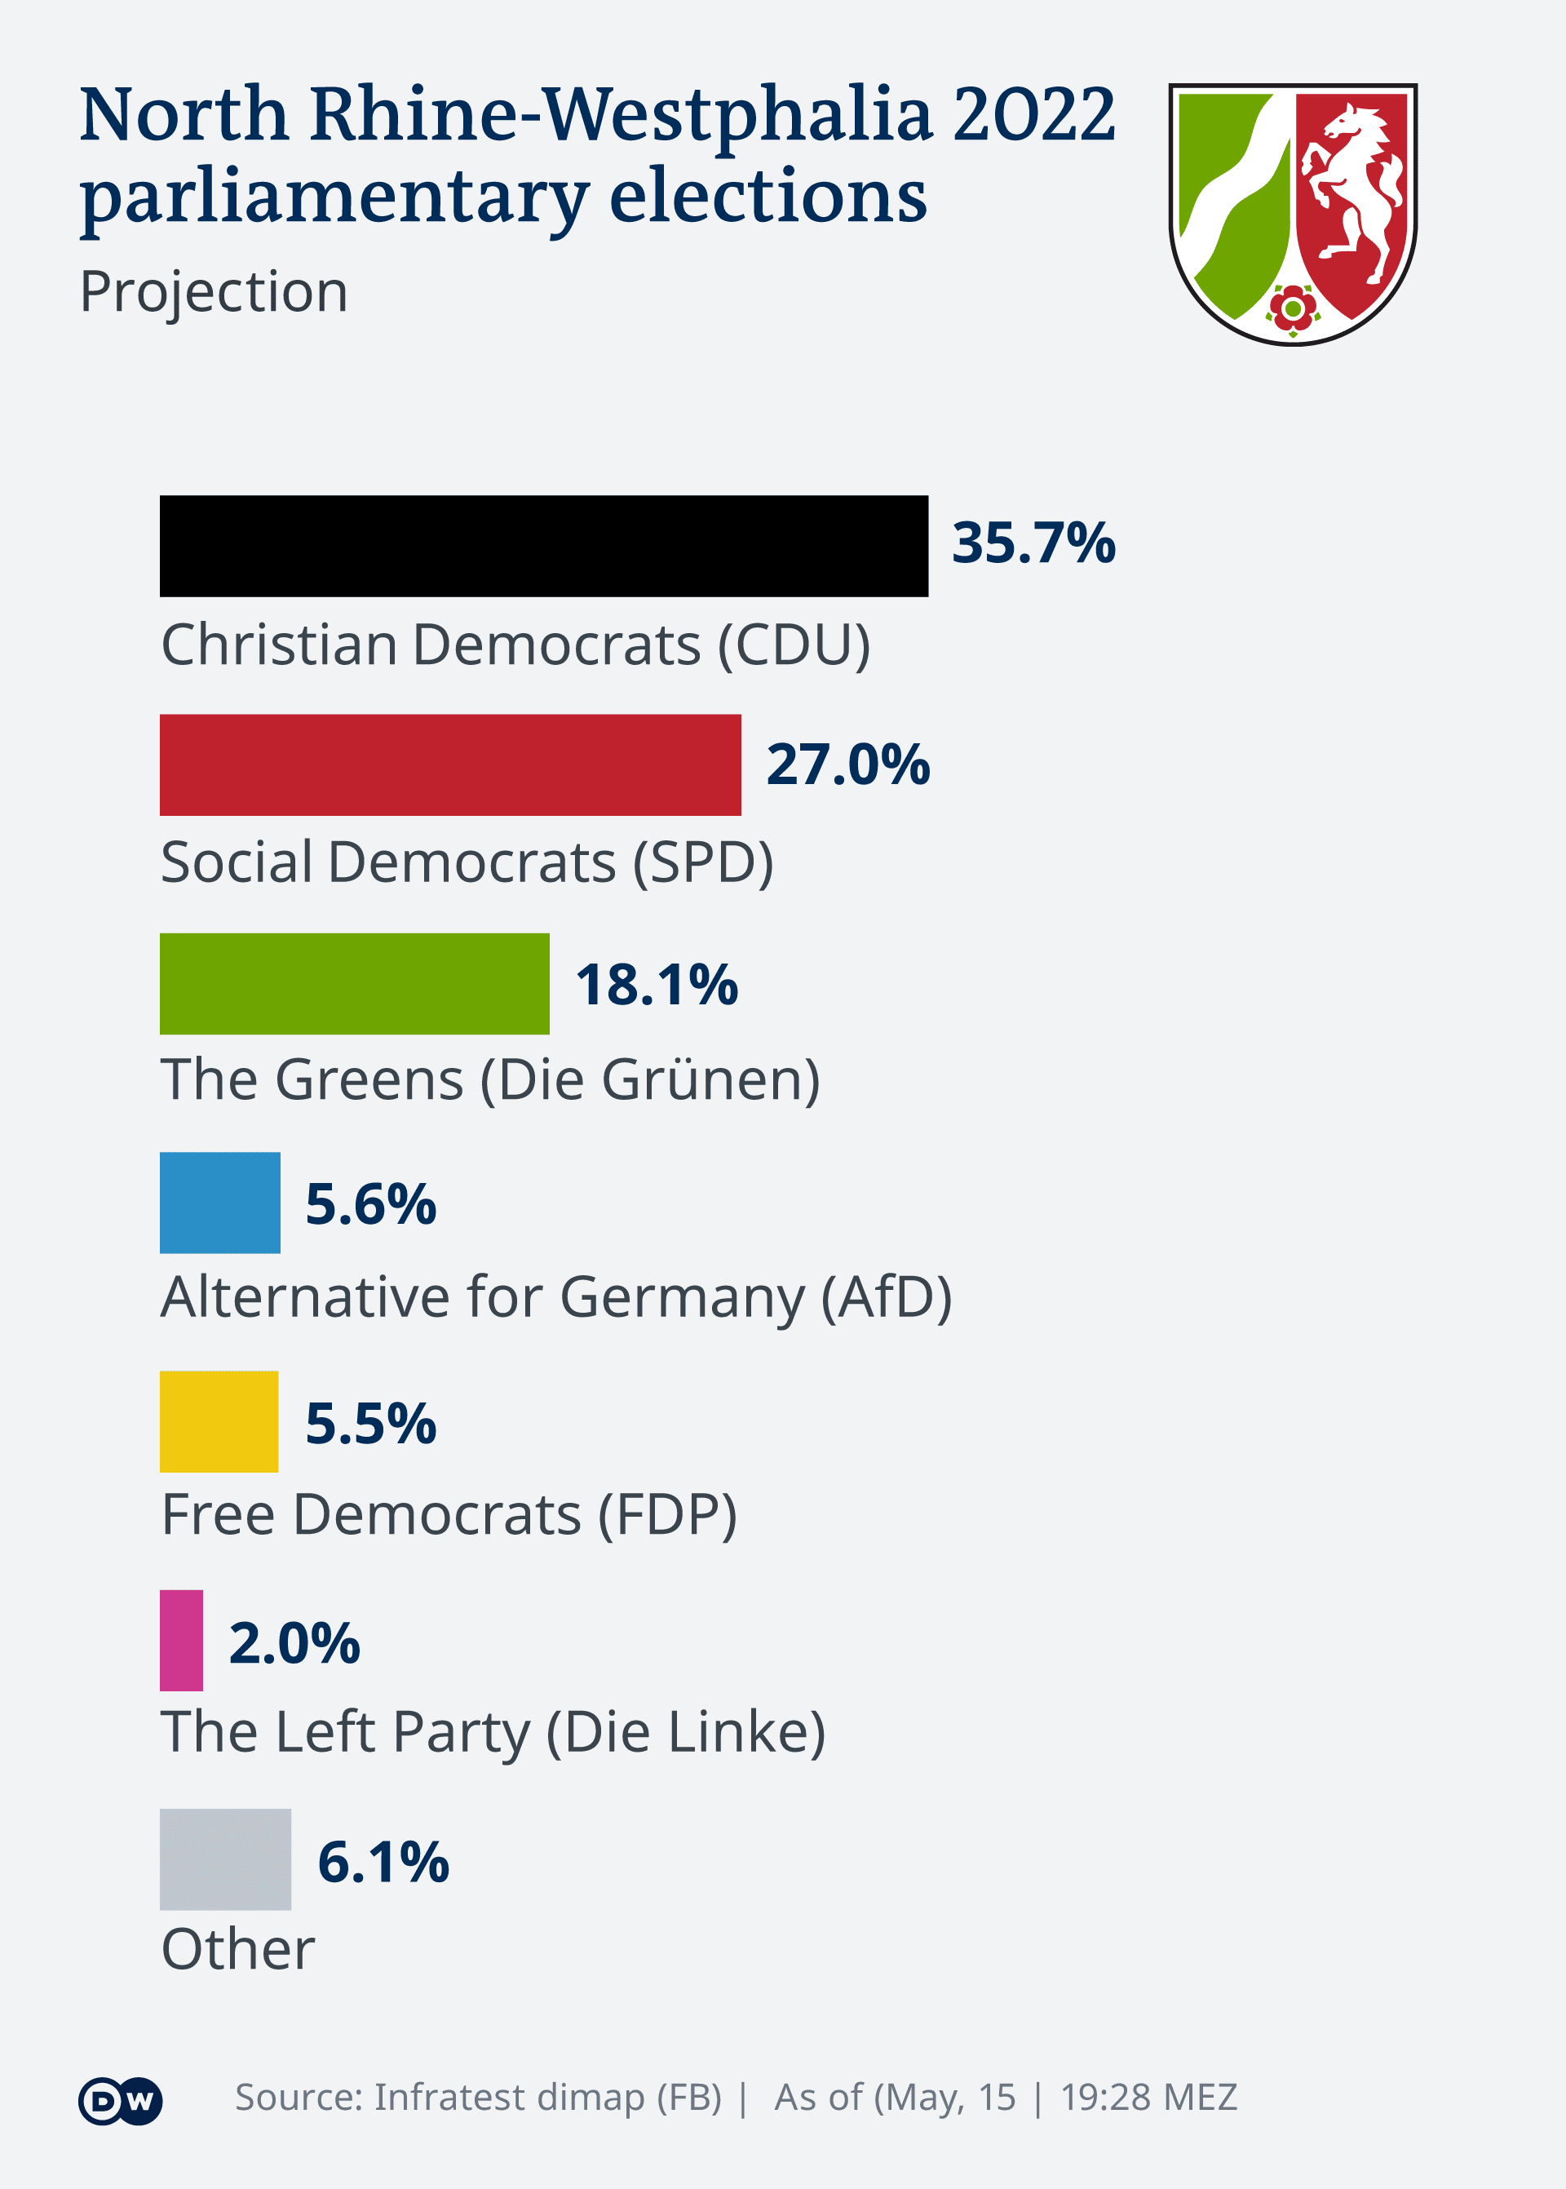Viewport: 1566px width, 2189px height.
Task: Click the Christian Democrats (CDU) label
Action: click(x=515, y=645)
